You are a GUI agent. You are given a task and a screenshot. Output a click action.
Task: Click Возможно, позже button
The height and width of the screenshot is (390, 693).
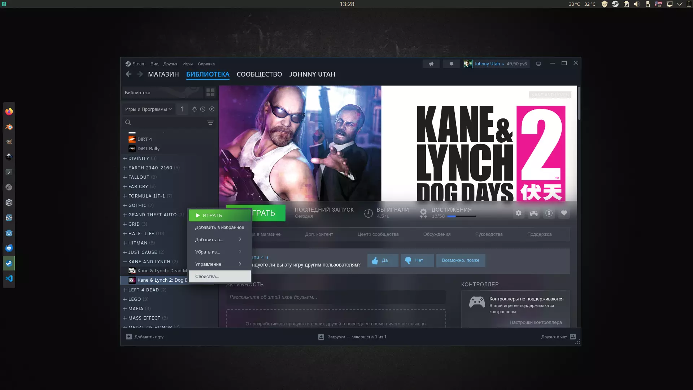(460, 260)
